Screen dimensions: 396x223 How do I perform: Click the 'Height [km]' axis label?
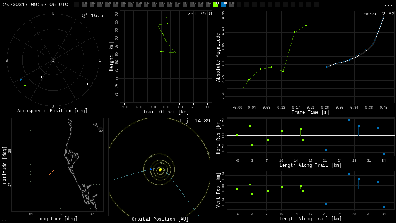(x=111, y=57)
